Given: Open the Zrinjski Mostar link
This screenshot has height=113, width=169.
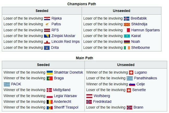Looking at the screenshot, I should pyautogui.click(x=63, y=36).
